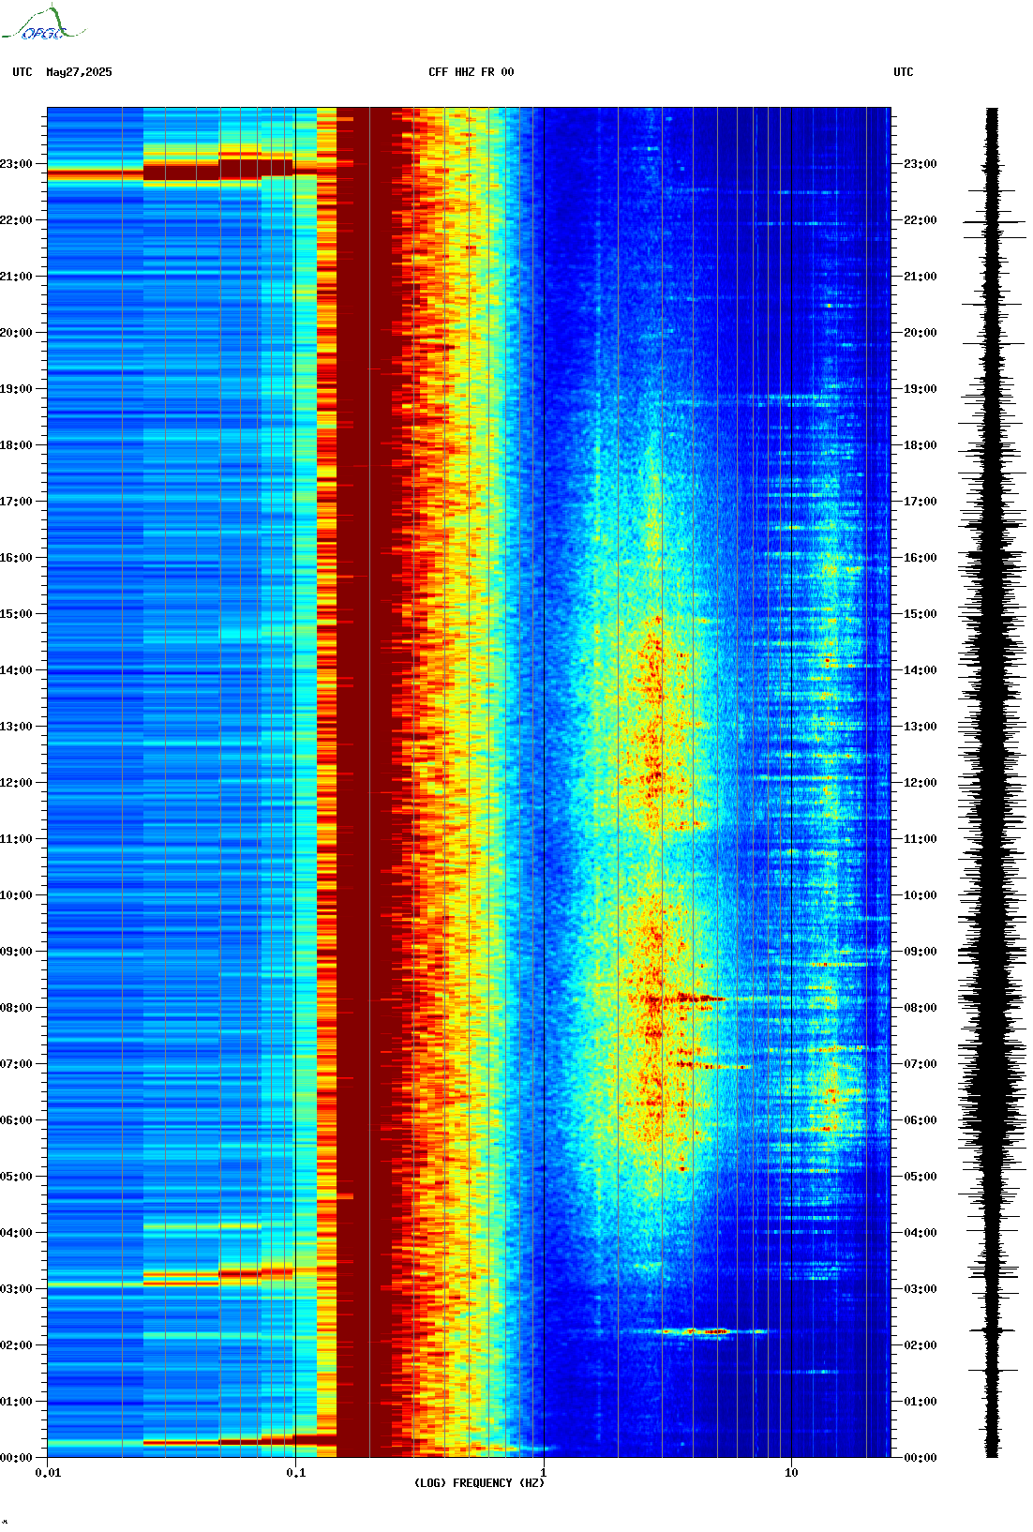Screen dimensions: 1033x1532
Task: Click the left-axis 23:00 time label
Action: coord(16,164)
